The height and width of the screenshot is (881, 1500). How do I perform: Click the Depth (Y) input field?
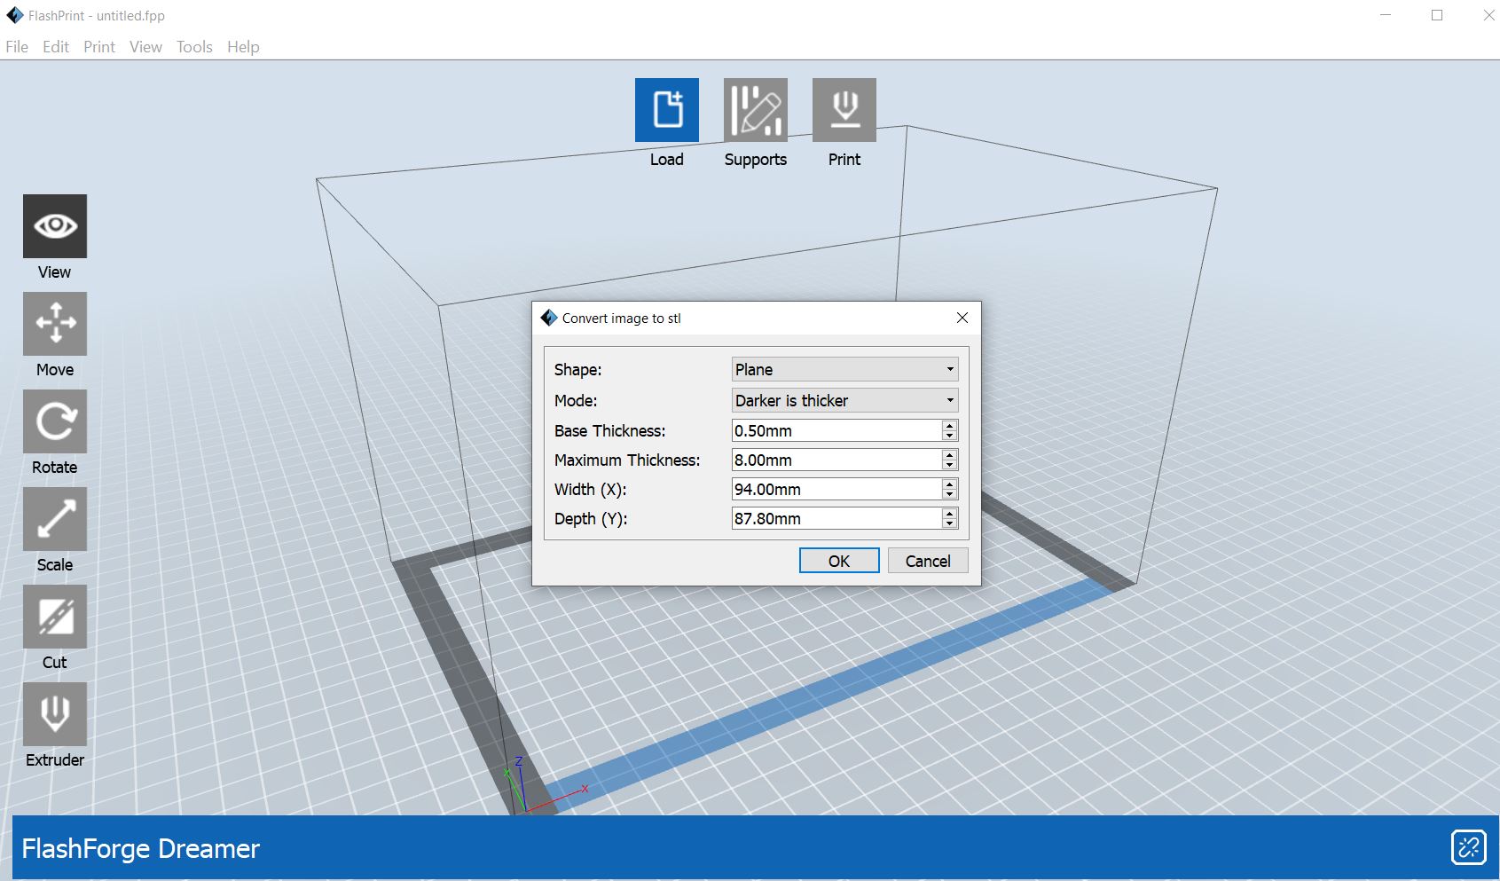[x=836, y=518]
